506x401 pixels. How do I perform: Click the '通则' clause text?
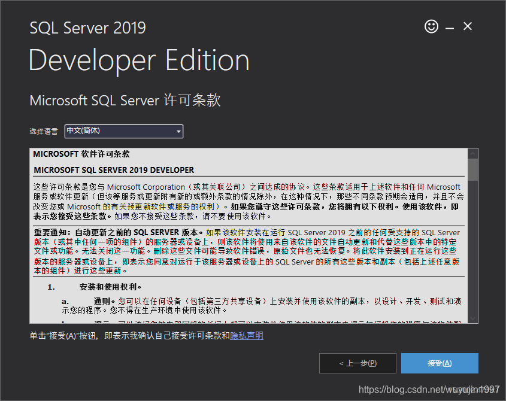click(x=262, y=305)
